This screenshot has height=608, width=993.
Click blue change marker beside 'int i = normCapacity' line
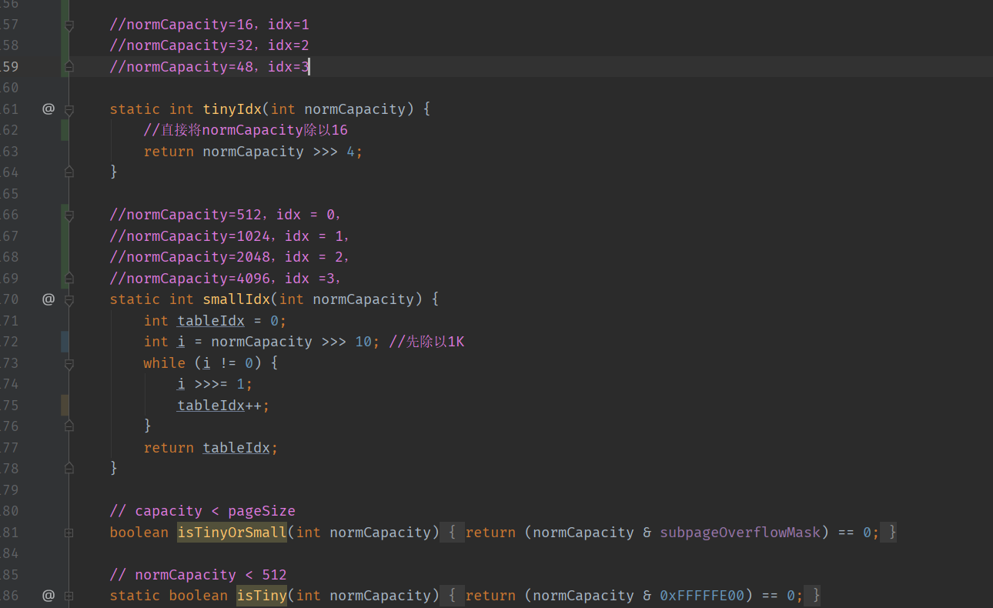click(65, 342)
